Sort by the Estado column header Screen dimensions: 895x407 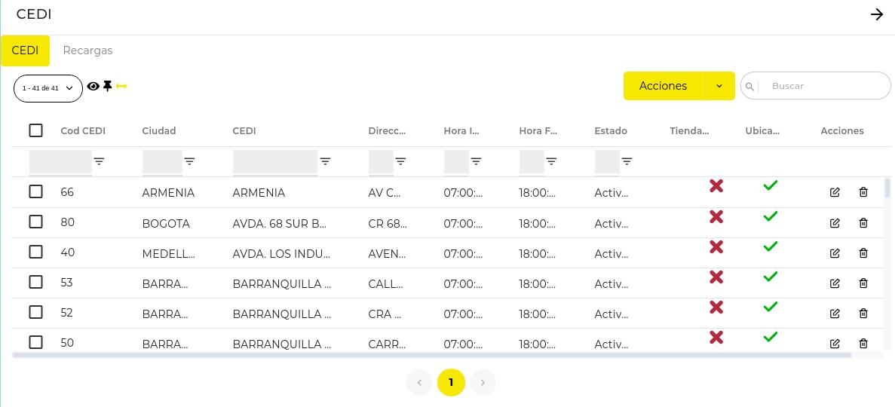(x=611, y=130)
